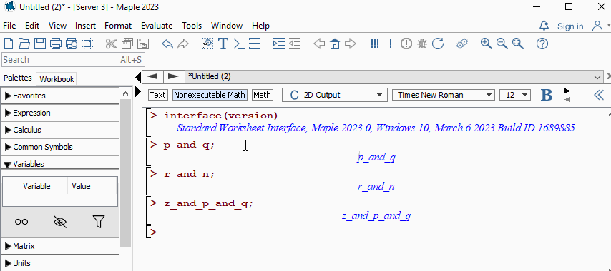The width and height of the screenshot is (611, 271).
Task: Open print preview
Action: [x=72, y=44]
